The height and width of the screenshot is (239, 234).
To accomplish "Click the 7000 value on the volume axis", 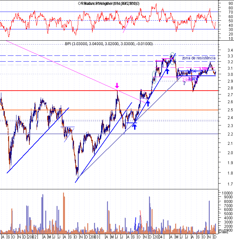I will coord(228,205).
